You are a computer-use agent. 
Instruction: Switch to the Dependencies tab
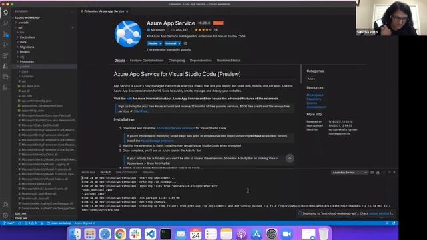coord(201,61)
